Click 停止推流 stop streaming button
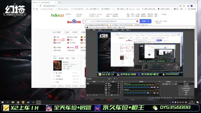 click(186, 84)
